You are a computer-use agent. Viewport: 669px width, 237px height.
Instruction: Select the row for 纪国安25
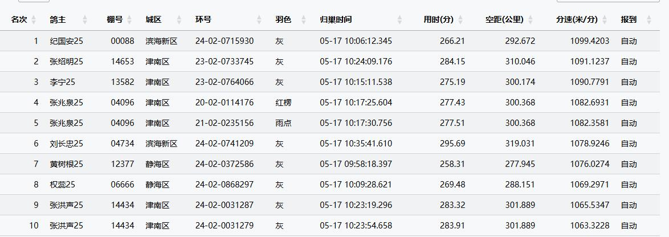click(66, 41)
